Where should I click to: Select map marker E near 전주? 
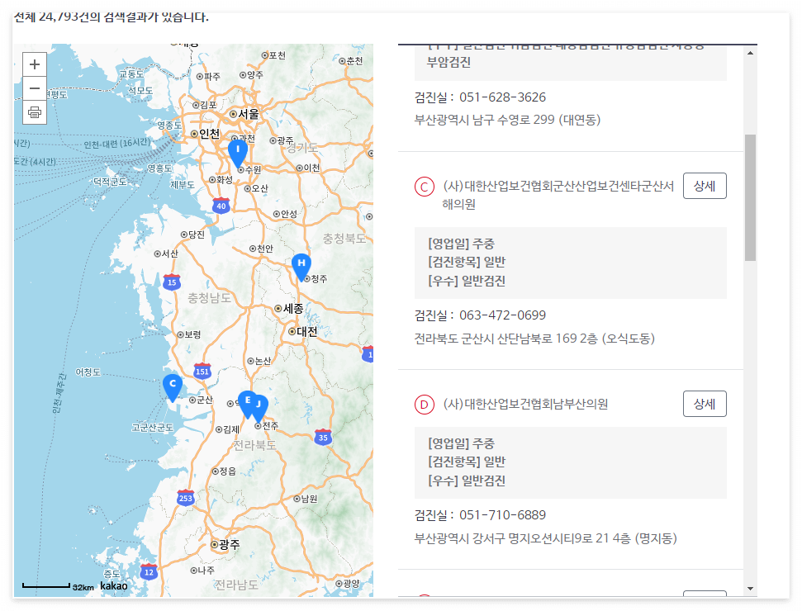coord(248,400)
